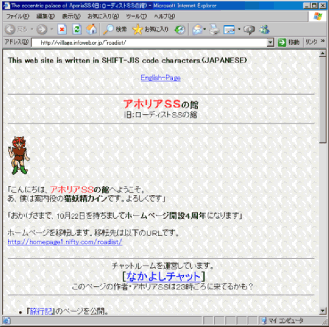Expand the Forward button history dropdown arrow

pos(52,29)
